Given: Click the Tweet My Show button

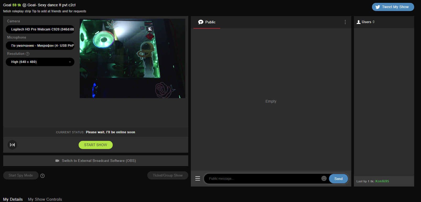Looking at the screenshot, I should [393, 7].
